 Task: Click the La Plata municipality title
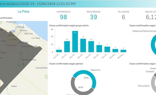(23, 11)
